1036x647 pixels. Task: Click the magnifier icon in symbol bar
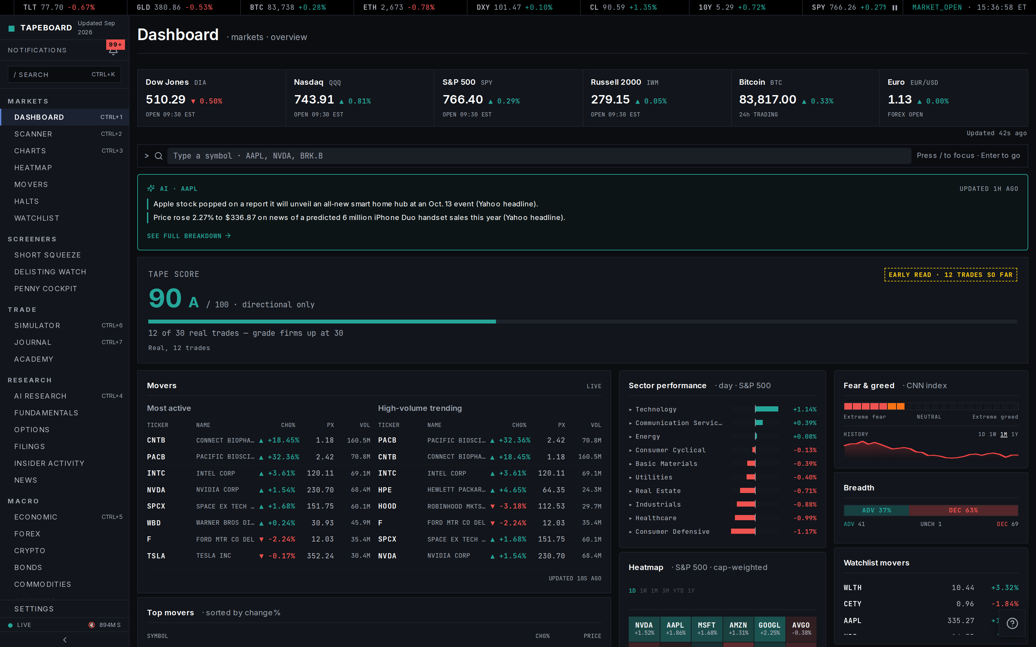(x=158, y=156)
